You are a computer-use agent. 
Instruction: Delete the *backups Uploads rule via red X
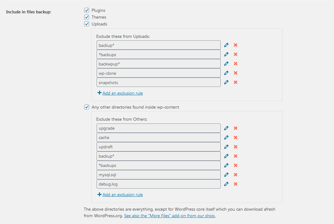(x=235, y=54)
